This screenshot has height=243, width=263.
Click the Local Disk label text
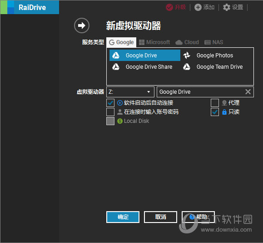pos(137,121)
